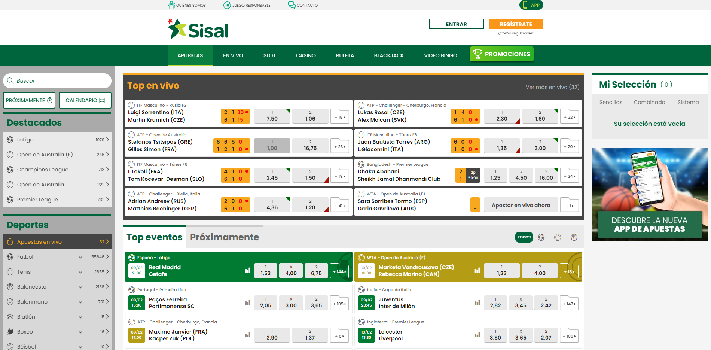Expand the Balonmano sport dropdown
This screenshot has width=711, height=350.
click(80, 302)
